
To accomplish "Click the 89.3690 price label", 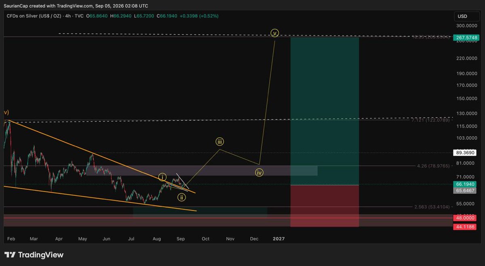I will [x=464, y=153].
